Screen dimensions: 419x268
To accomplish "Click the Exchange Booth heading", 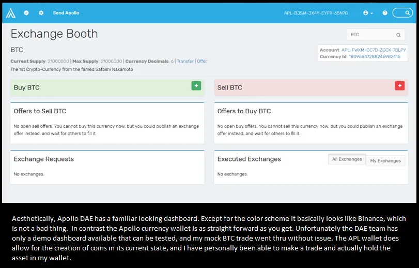I will click(54, 34).
